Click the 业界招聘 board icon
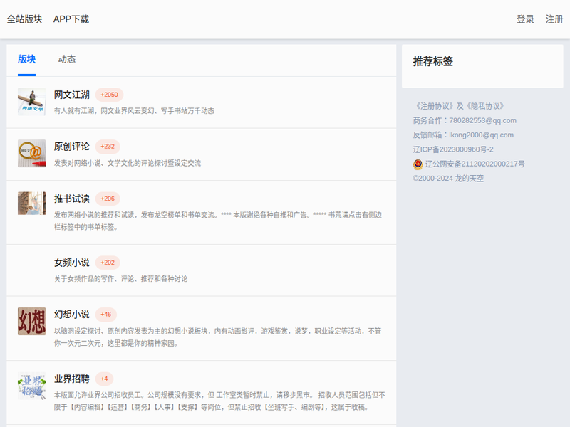The width and height of the screenshot is (570, 427). 31,386
